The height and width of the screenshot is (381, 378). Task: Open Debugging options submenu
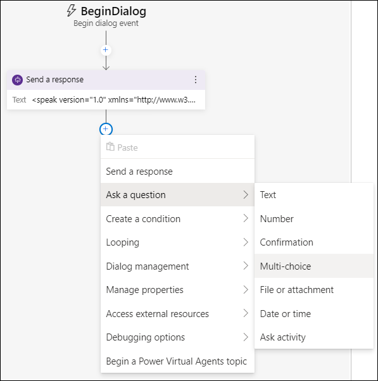[x=177, y=337]
